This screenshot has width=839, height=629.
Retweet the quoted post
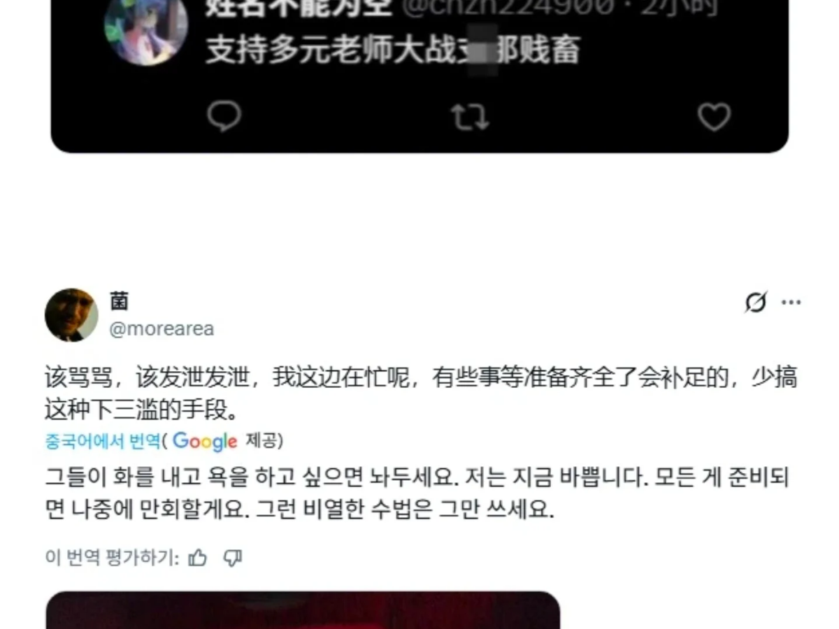click(469, 117)
